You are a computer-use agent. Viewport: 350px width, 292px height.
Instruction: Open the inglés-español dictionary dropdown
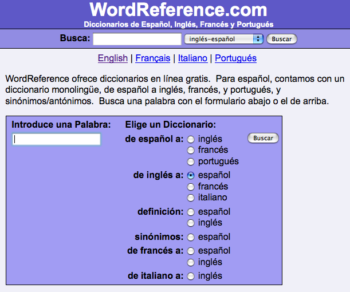click(223, 39)
